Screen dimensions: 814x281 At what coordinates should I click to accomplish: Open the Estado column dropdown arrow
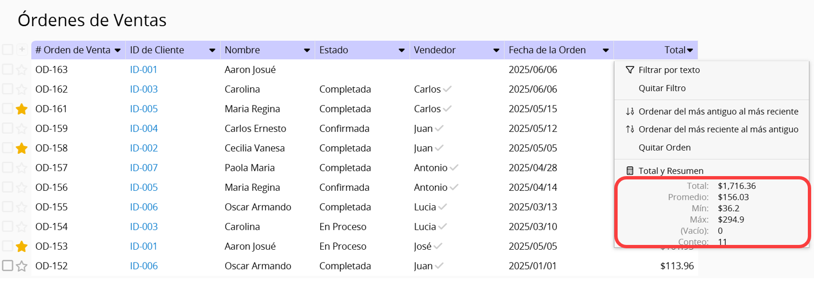(402, 50)
